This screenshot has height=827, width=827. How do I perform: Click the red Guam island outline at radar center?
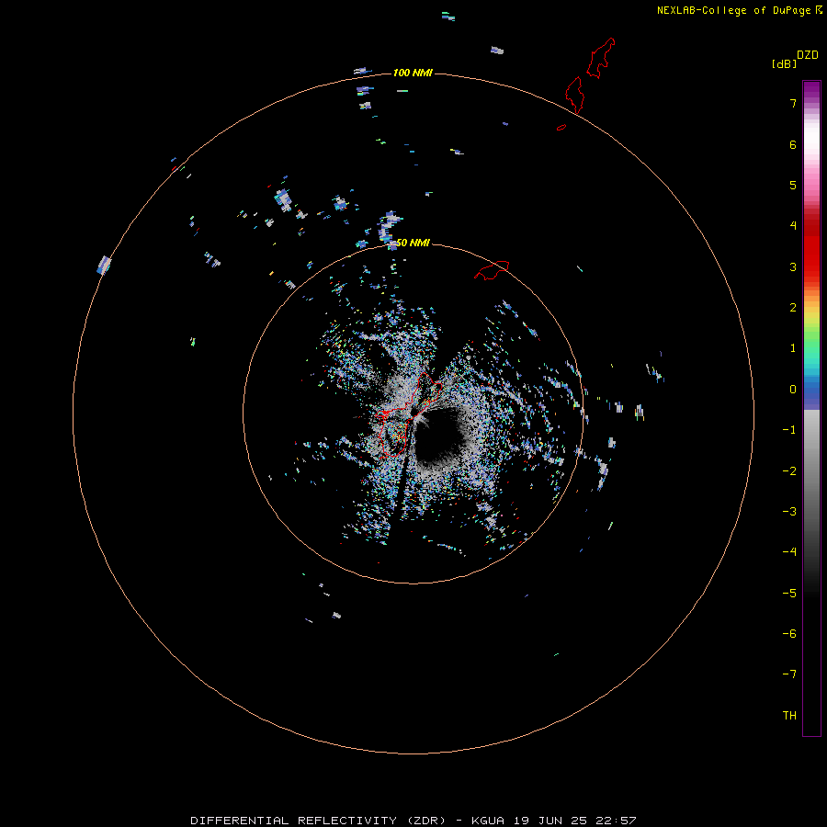coord(409,414)
